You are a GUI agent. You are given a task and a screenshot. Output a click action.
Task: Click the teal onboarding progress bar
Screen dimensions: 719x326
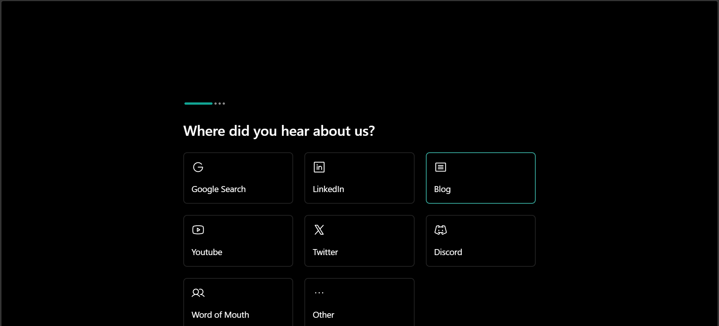[x=198, y=104]
